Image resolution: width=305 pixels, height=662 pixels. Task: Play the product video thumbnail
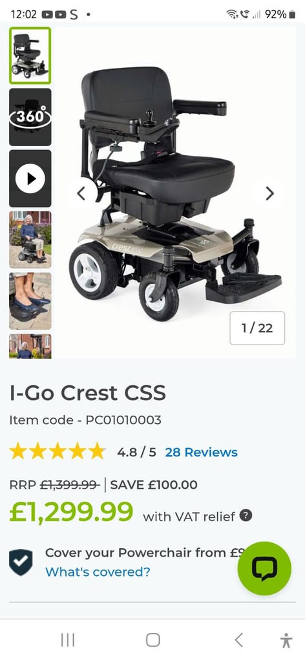pyautogui.click(x=30, y=178)
